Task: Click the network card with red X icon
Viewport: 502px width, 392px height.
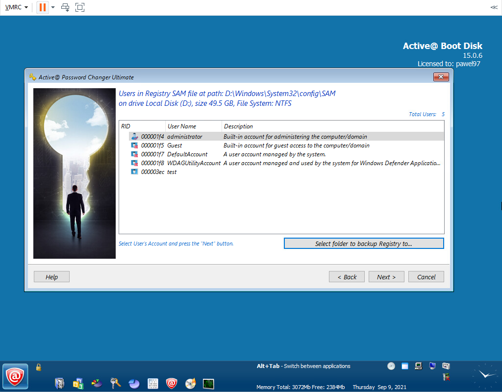Action: [x=446, y=377]
